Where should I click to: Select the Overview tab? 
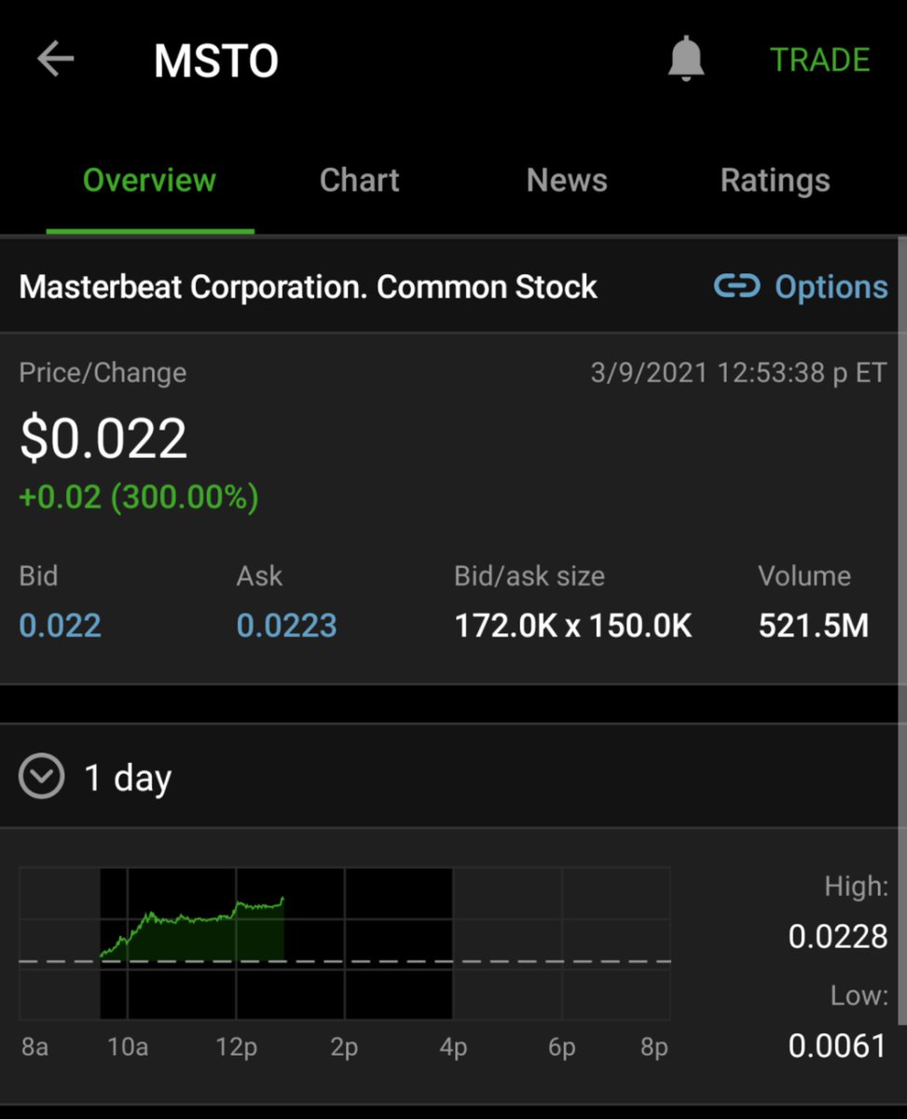pyautogui.click(x=149, y=180)
